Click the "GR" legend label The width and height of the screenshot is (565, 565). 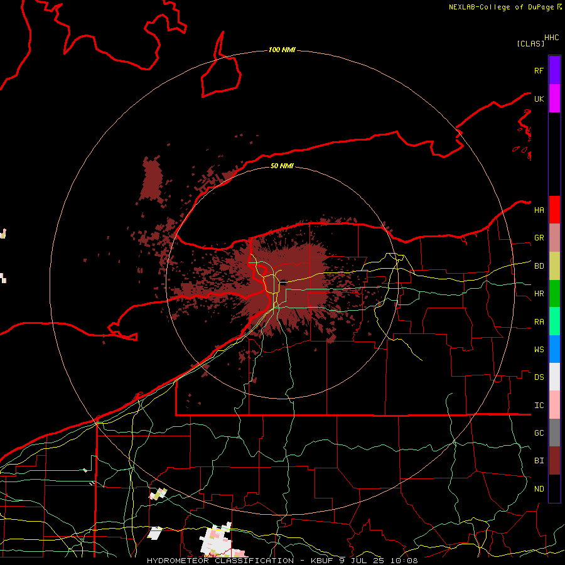click(x=539, y=238)
